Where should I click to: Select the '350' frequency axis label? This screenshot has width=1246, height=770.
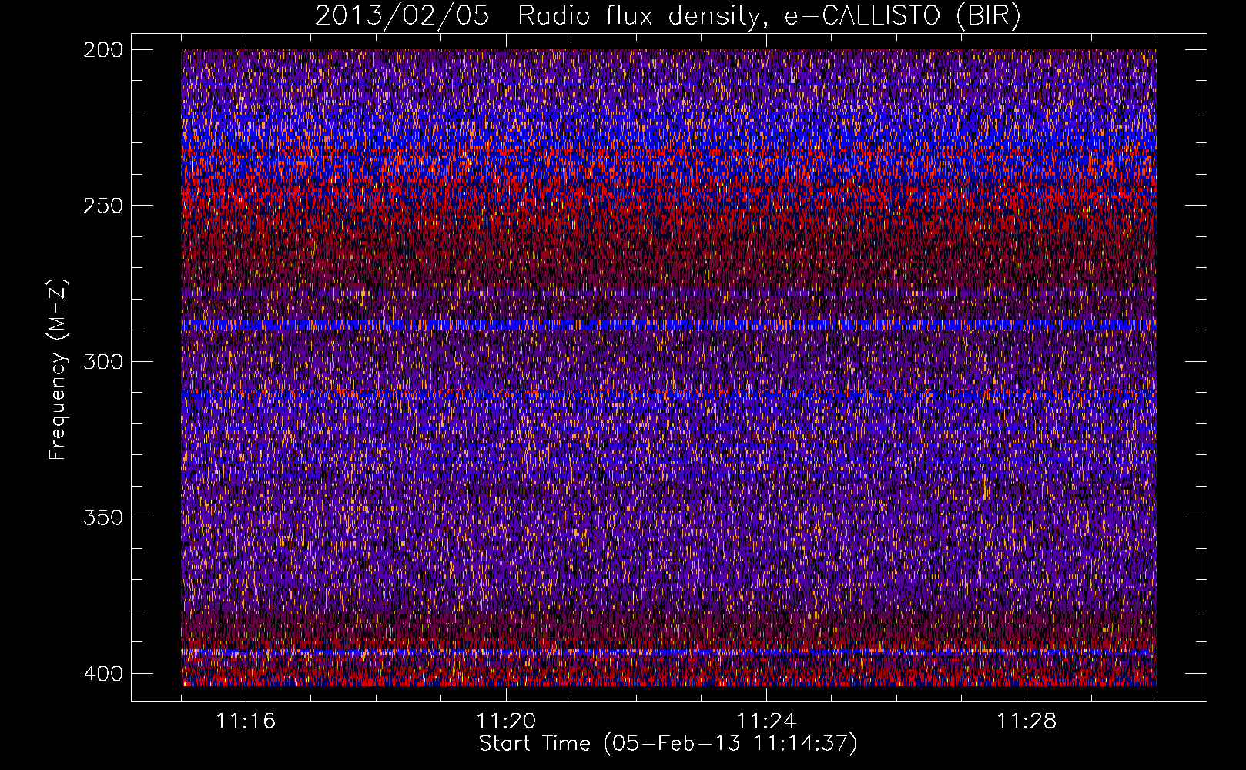(x=102, y=517)
